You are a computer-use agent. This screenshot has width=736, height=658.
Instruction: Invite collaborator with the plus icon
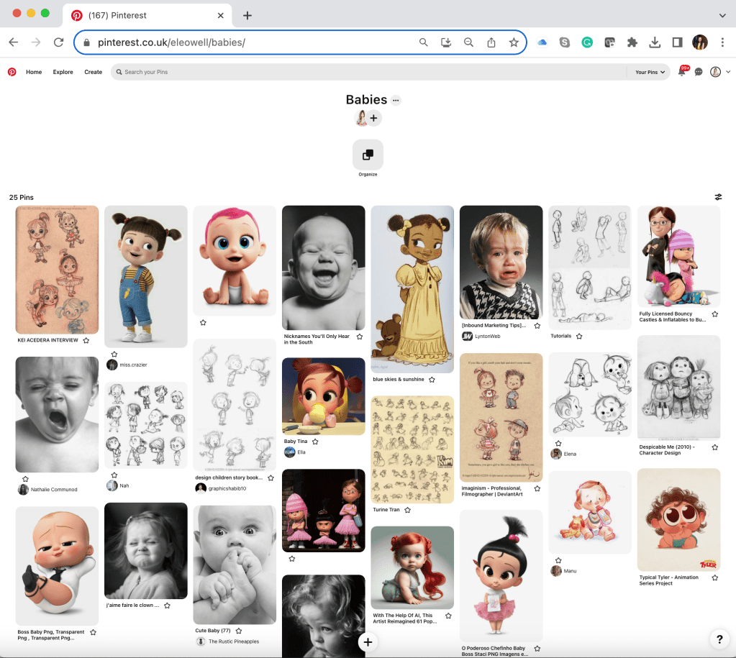374,118
